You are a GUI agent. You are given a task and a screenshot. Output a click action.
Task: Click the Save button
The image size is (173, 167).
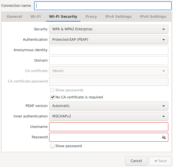coord(160,161)
